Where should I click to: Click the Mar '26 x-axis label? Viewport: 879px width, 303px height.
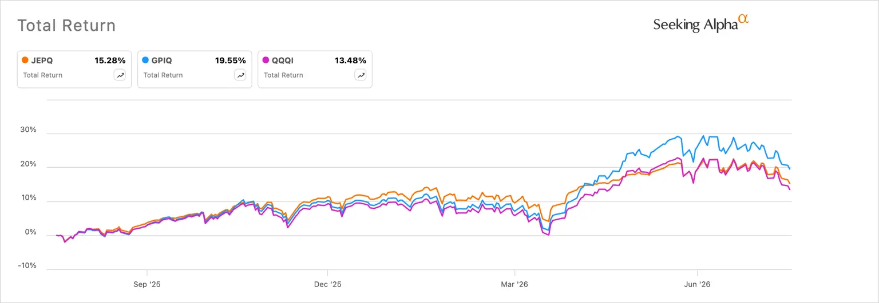coord(514,284)
